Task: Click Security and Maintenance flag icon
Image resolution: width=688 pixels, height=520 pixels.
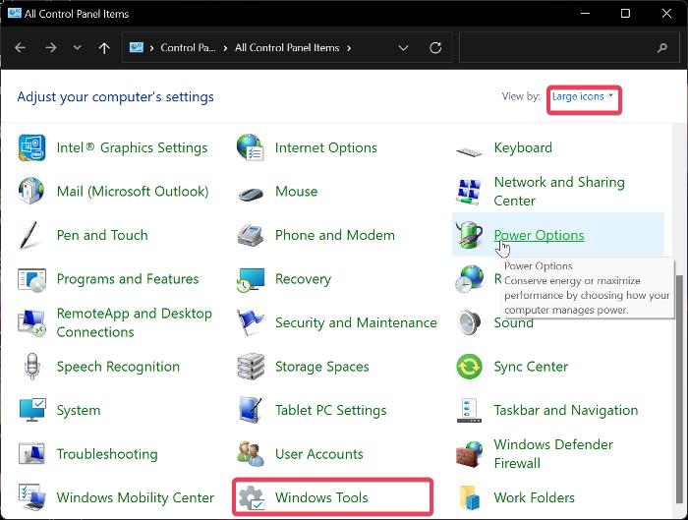Action: point(250,322)
